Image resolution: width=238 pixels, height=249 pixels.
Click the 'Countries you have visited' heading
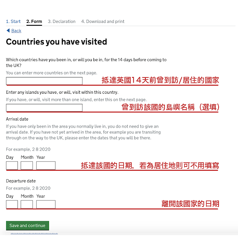tap(56, 42)
